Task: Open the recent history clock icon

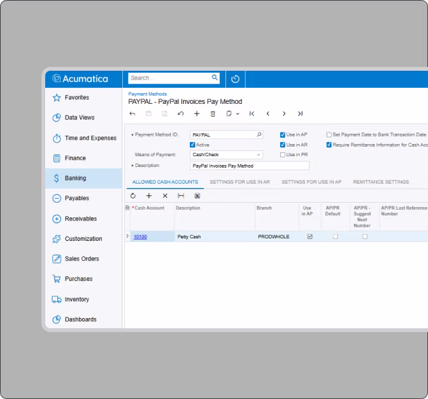Action: tap(235, 79)
